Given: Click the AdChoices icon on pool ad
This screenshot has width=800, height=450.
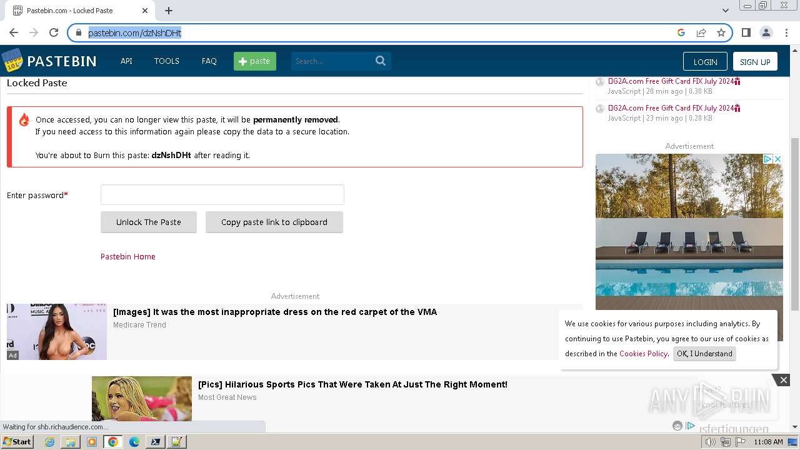Looking at the screenshot, I should coord(769,159).
